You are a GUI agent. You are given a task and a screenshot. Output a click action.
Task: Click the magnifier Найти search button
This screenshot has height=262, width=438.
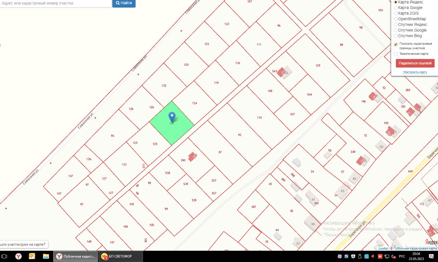tap(124, 3)
